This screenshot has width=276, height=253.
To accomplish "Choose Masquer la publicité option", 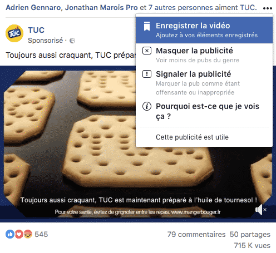I will 204,55.
